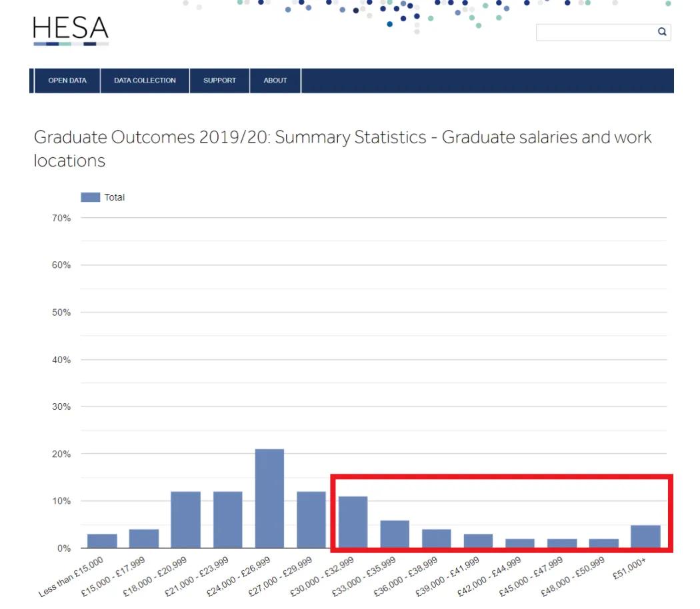Click the £51,000+ salary bar
Viewport: 700px width, 609px height.
(x=645, y=536)
